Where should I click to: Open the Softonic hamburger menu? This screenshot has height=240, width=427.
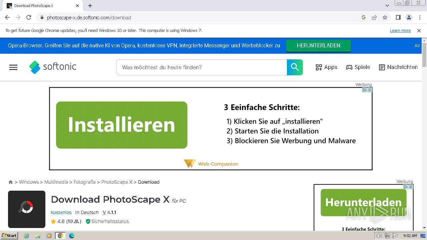point(13,67)
